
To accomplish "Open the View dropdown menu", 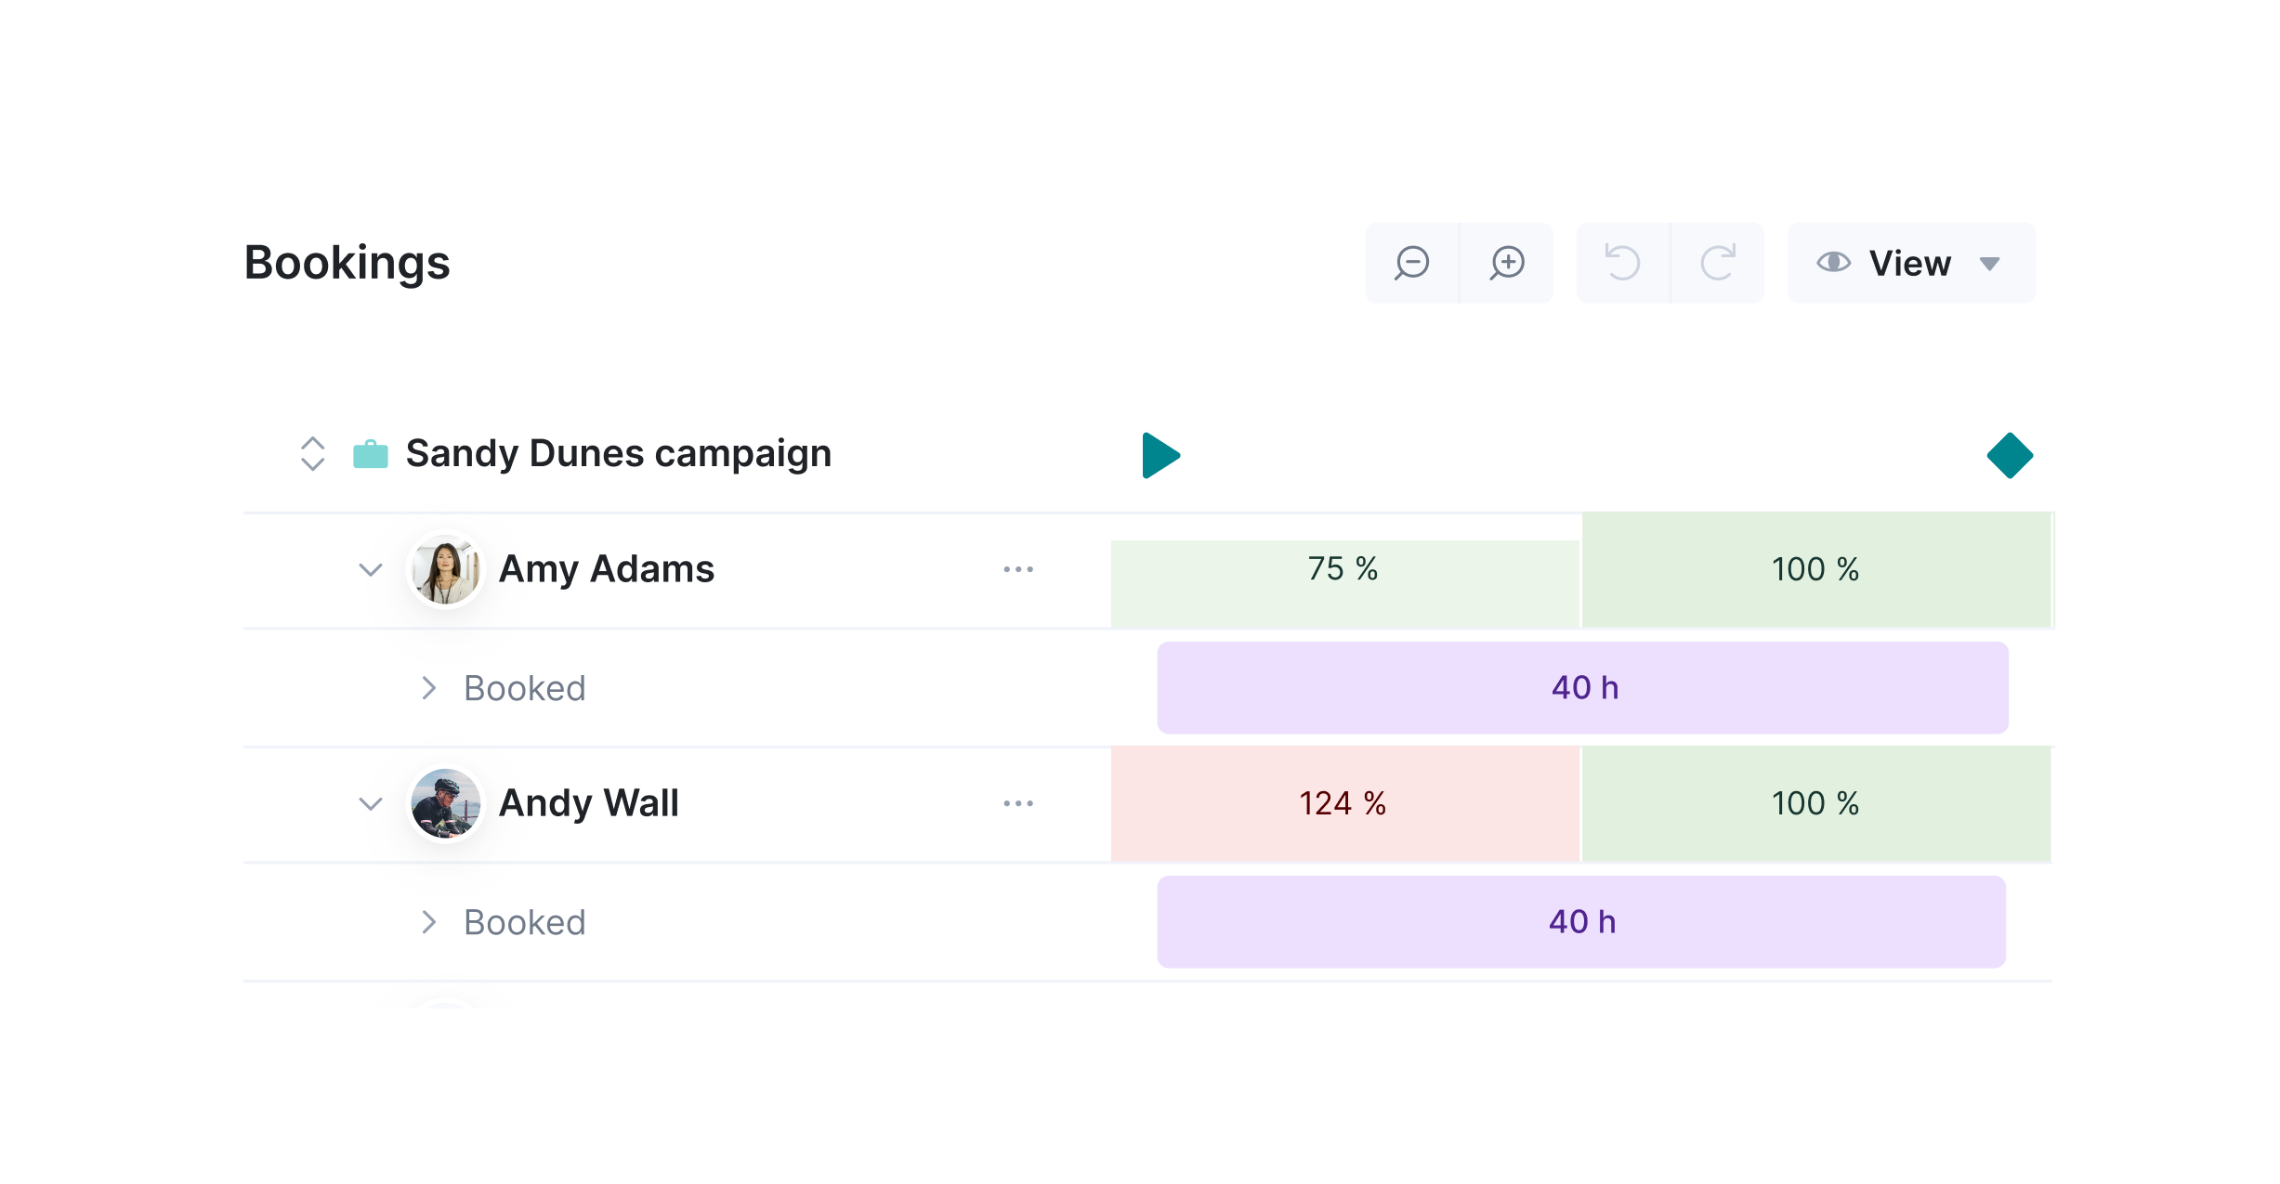I will [1910, 263].
